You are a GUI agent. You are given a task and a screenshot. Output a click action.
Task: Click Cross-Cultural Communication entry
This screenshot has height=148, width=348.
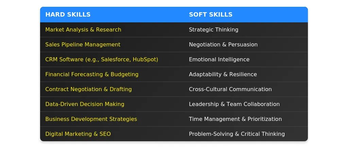[x=230, y=89]
